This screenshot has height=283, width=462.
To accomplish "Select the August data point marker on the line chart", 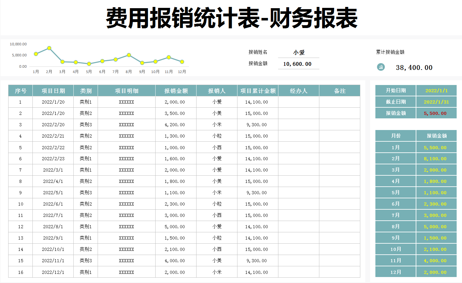I will click(128, 55).
